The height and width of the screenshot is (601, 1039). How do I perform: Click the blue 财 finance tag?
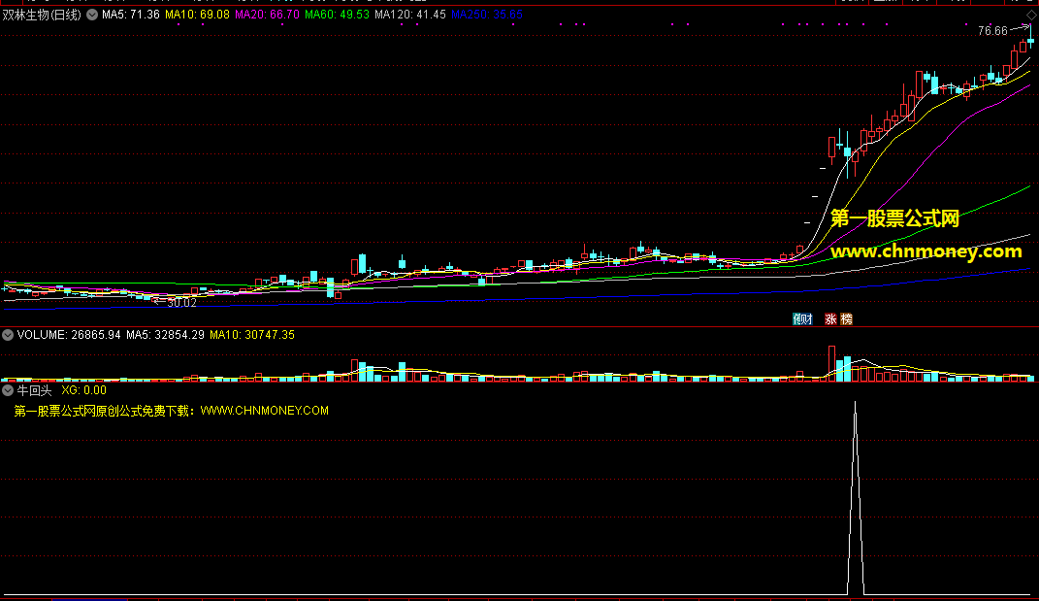808,319
